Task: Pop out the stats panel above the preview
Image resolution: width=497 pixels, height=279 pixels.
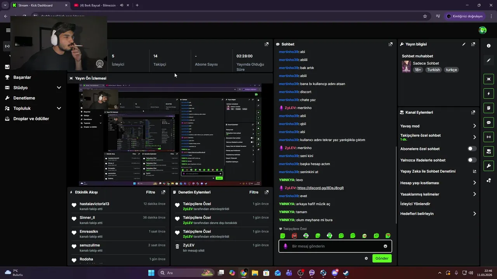Action: 266,44
